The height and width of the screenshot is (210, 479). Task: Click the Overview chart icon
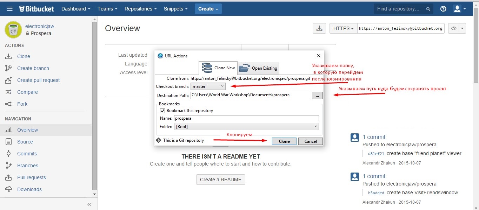pos(8,130)
